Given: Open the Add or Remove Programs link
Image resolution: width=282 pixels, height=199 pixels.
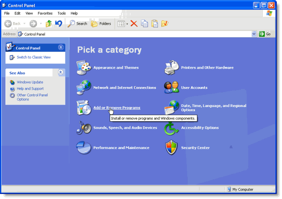Looking at the screenshot, I should 117,108.
